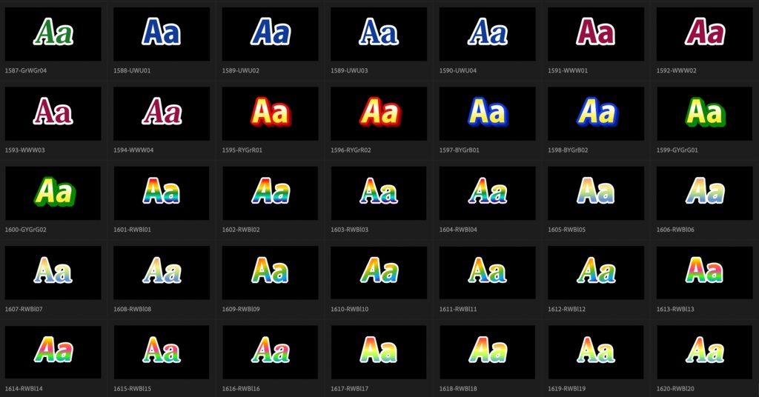Click the 1594-WWW04 preset name
The height and width of the screenshot is (397, 759).
(133, 150)
